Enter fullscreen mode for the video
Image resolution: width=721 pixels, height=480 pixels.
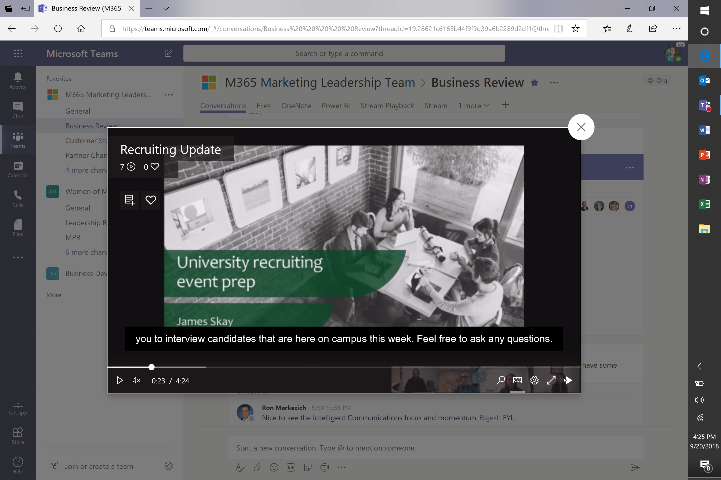tap(551, 381)
